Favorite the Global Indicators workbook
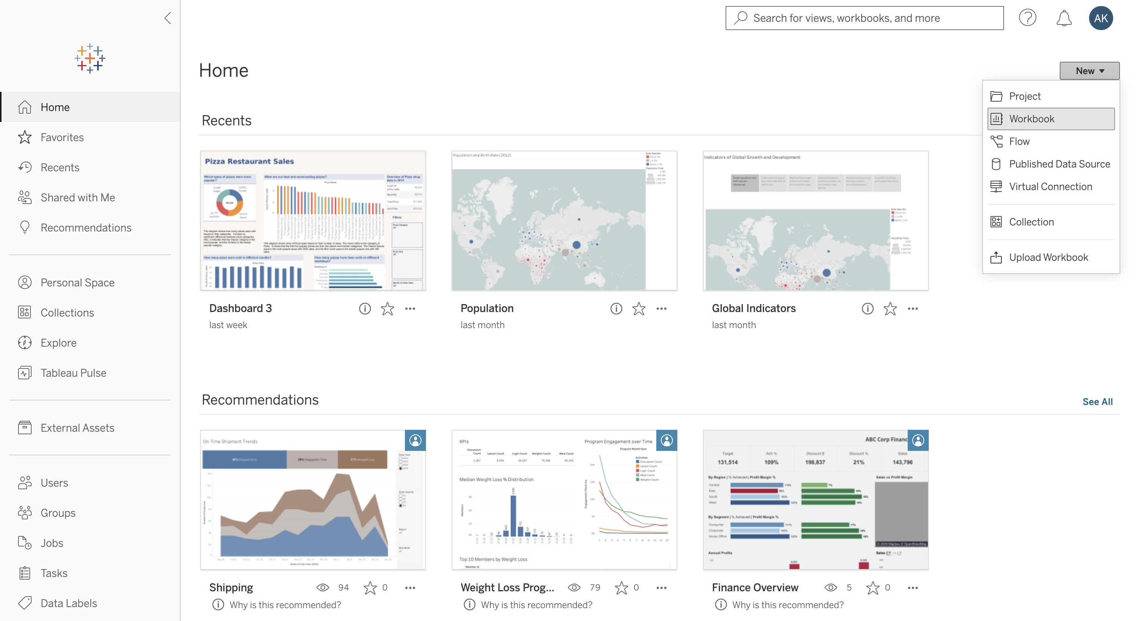 click(x=890, y=308)
